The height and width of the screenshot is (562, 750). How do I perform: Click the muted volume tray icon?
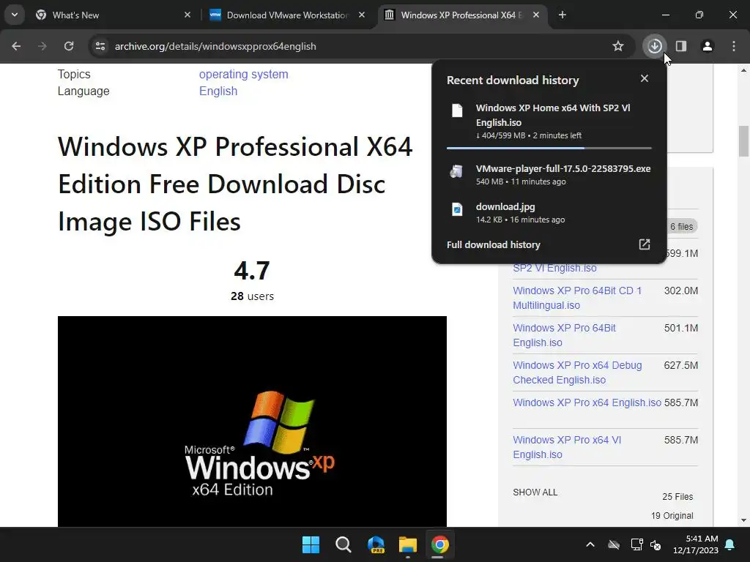point(656,544)
